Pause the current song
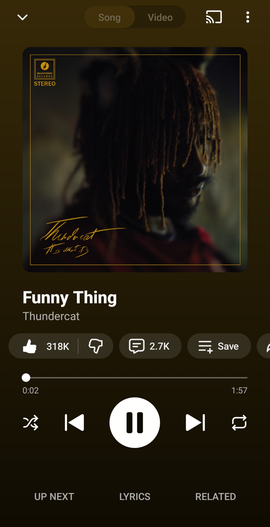270x527 pixels. pyautogui.click(x=135, y=423)
